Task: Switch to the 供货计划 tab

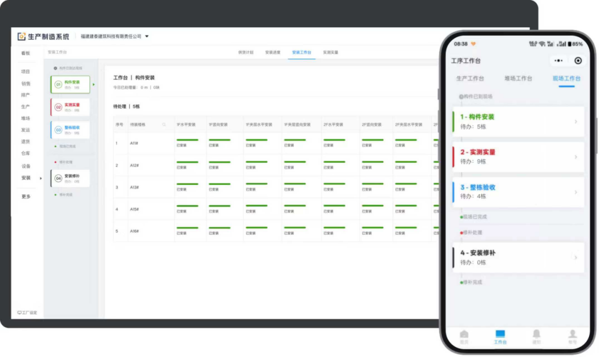Action: (x=246, y=52)
